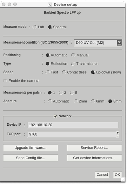Click the Measurements per patch label
The image size is (127, 185).
pyautogui.click(x=23, y=93)
